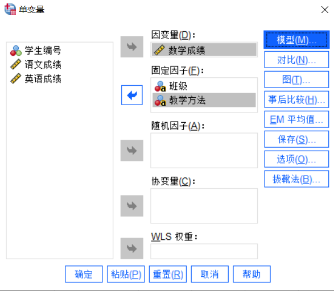Select 教学方法 in fixed factors list
The image size is (334, 291).
tap(204, 100)
